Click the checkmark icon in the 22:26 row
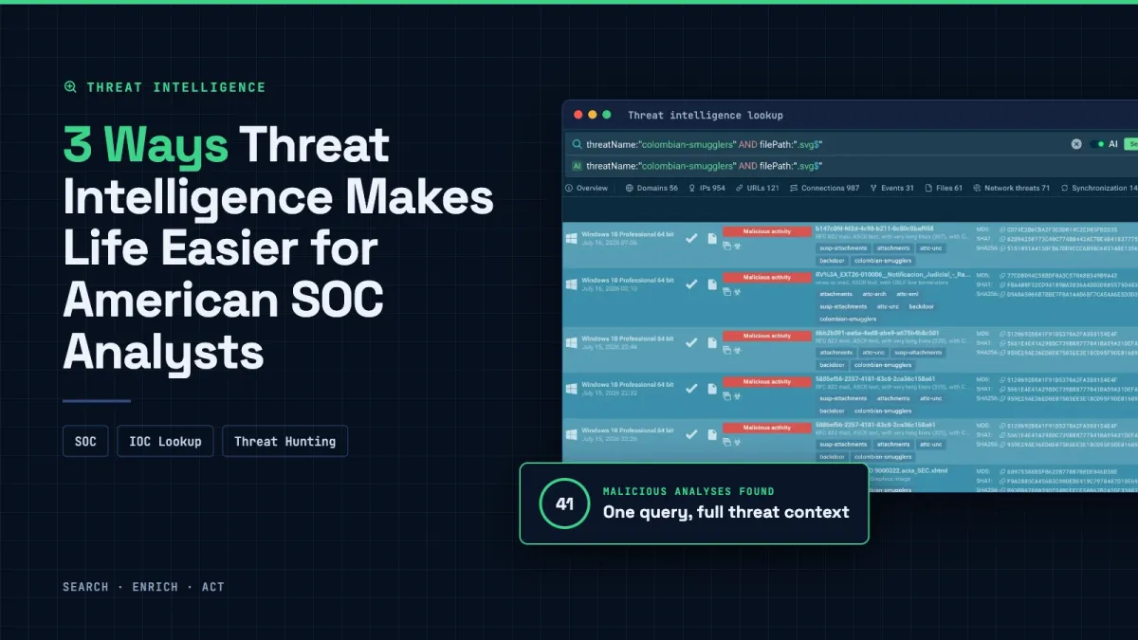The width and height of the screenshot is (1138, 640). [691, 434]
